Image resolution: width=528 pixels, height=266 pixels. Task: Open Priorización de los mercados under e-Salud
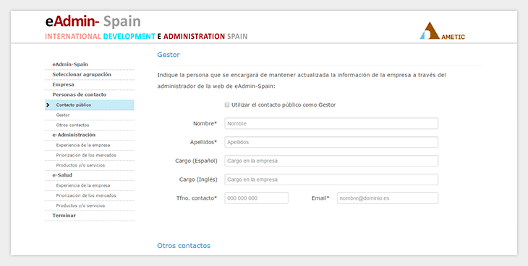(86, 195)
